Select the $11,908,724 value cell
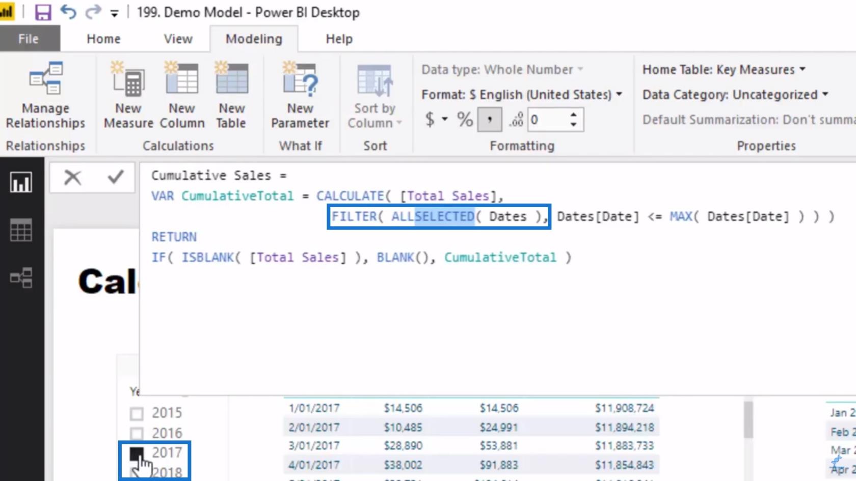Screen dimensions: 856x481 [624, 408]
